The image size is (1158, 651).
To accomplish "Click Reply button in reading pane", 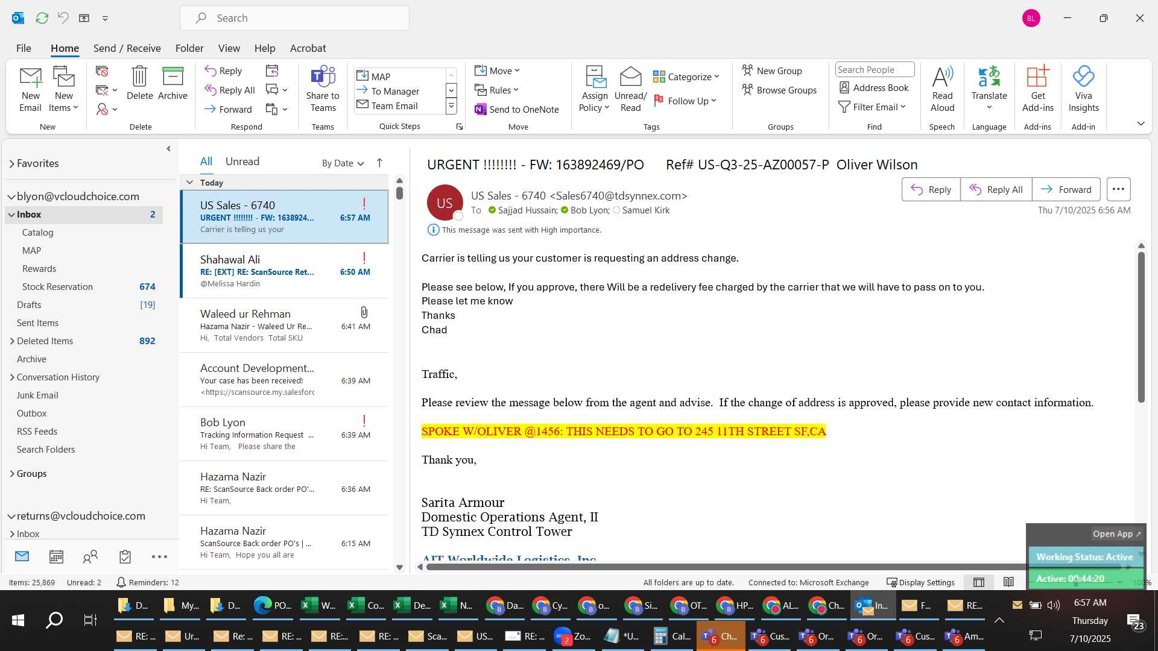I will coord(931,189).
